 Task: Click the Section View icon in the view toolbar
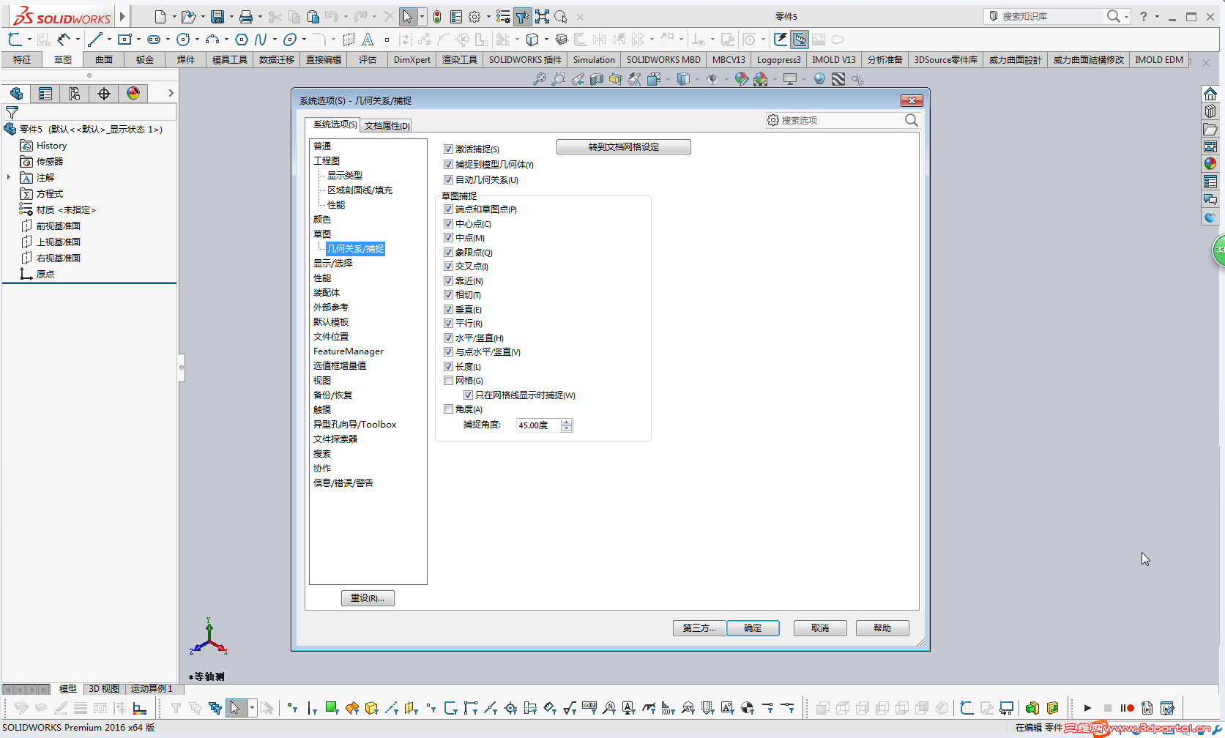click(597, 79)
